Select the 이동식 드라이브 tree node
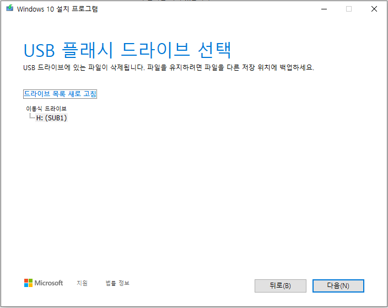 click(46, 109)
